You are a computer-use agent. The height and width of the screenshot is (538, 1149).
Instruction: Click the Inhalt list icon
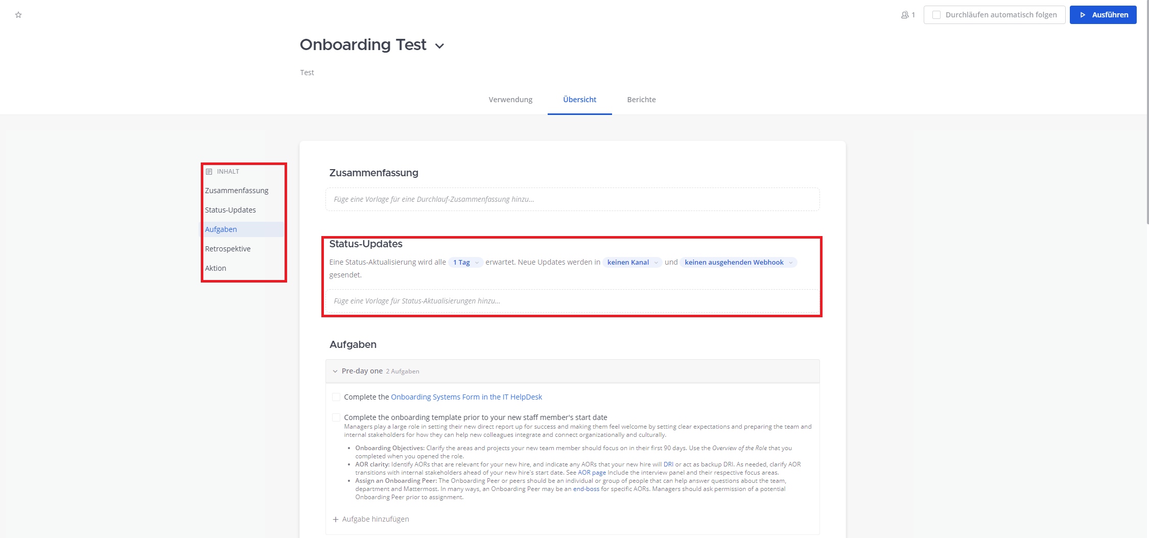(209, 172)
